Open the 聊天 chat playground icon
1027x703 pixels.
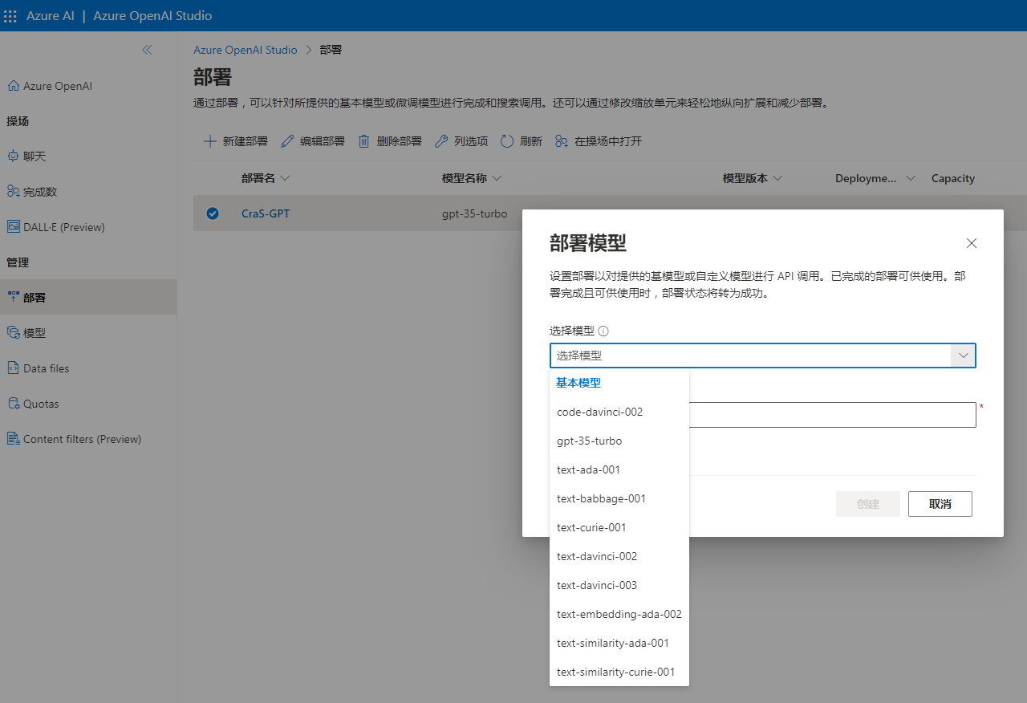[13, 156]
